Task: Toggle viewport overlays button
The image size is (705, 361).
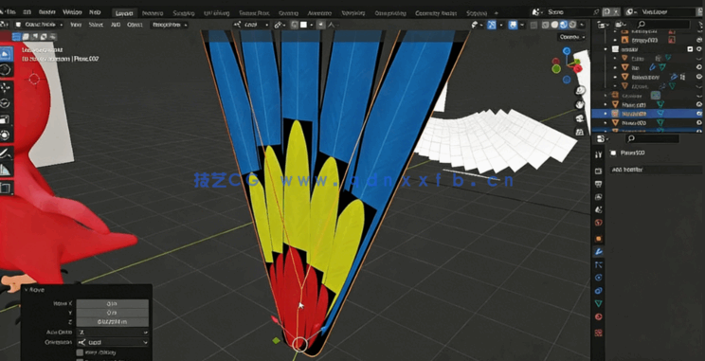Action: 513,25
